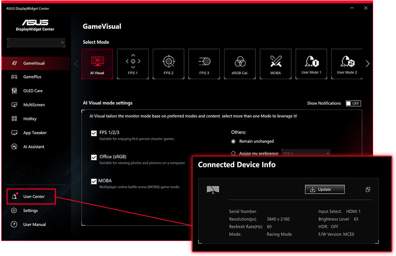This screenshot has height=256, width=396.
Task: Select the FPS 3 mode tile
Action: (204, 64)
